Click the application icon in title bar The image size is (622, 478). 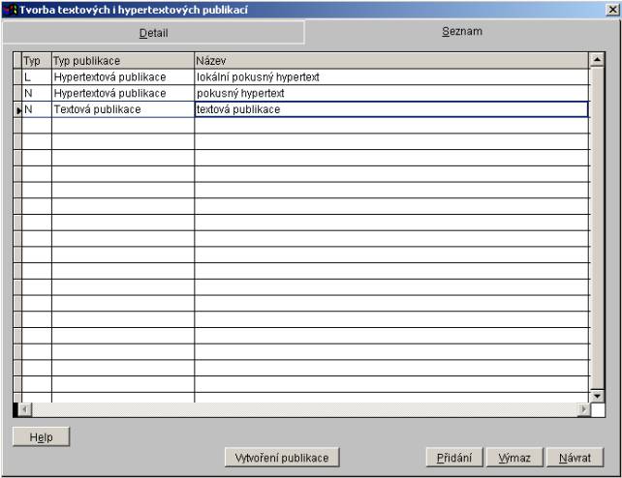(x=11, y=9)
